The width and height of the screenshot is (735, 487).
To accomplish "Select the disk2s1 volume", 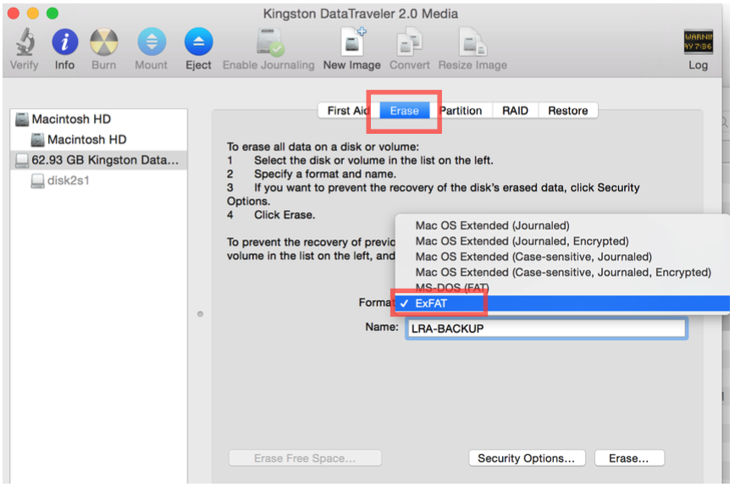I will click(98, 180).
